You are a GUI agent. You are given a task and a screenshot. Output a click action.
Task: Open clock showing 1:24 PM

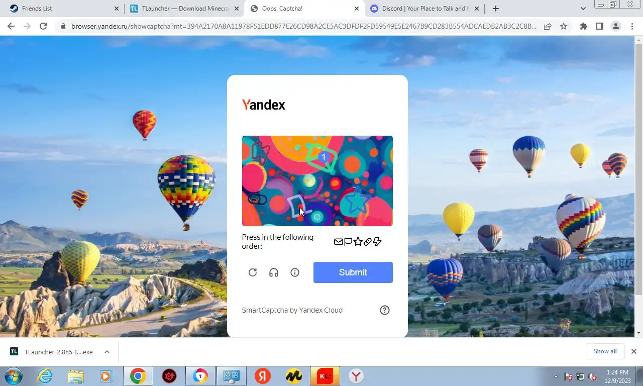click(x=617, y=376)
